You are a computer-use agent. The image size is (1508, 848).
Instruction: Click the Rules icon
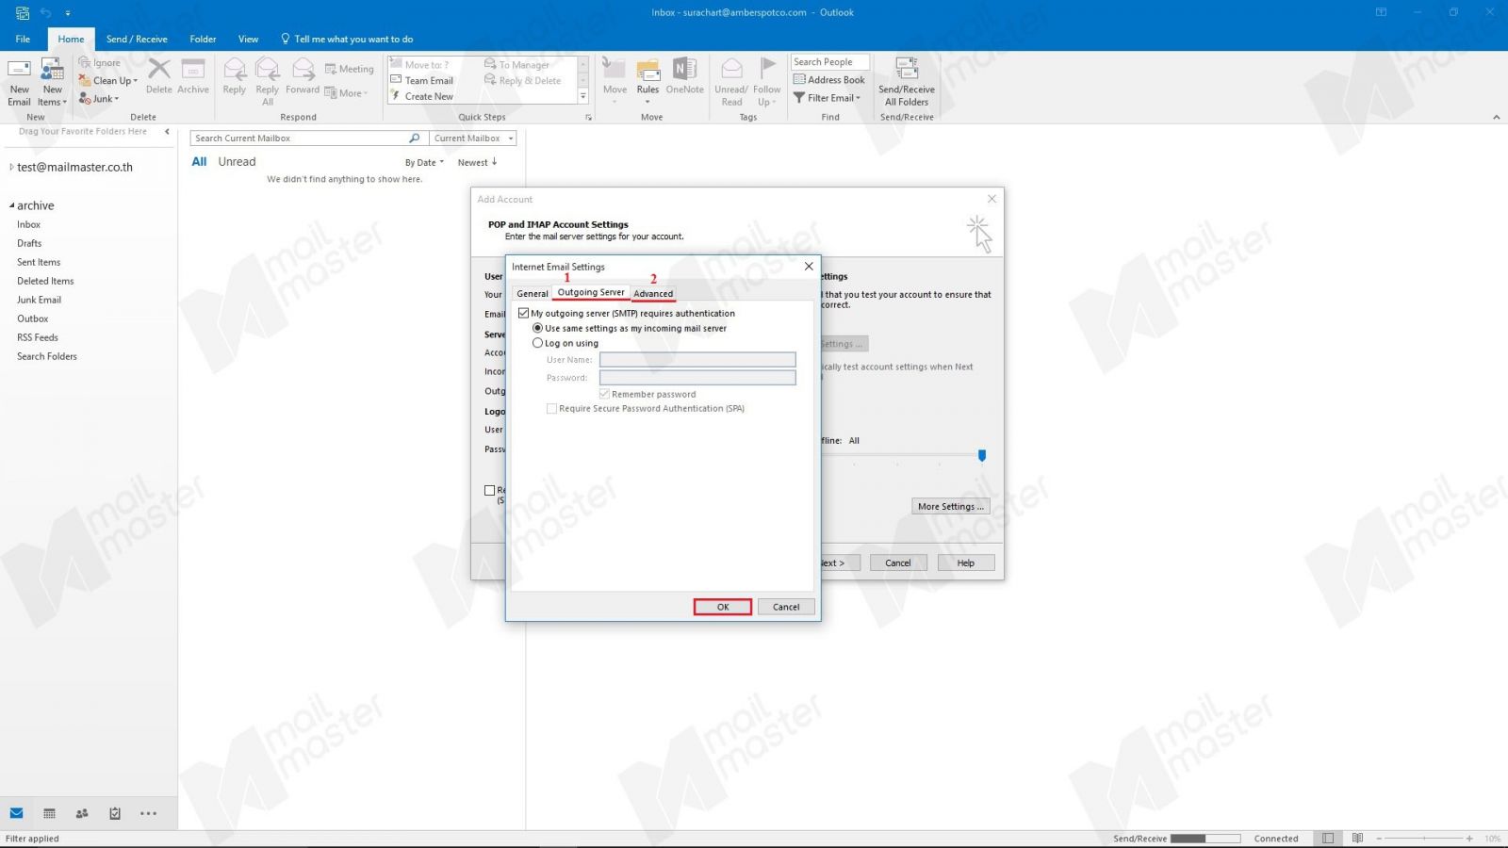[647, 69]
